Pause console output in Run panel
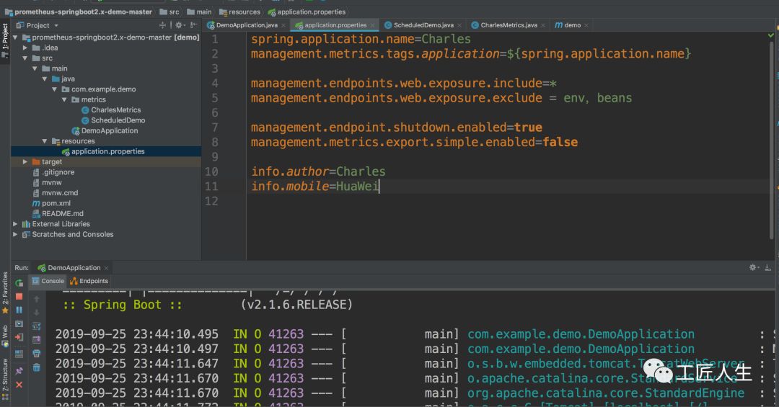The width and height of the screenshot is (779, 407). click(19, 310)
